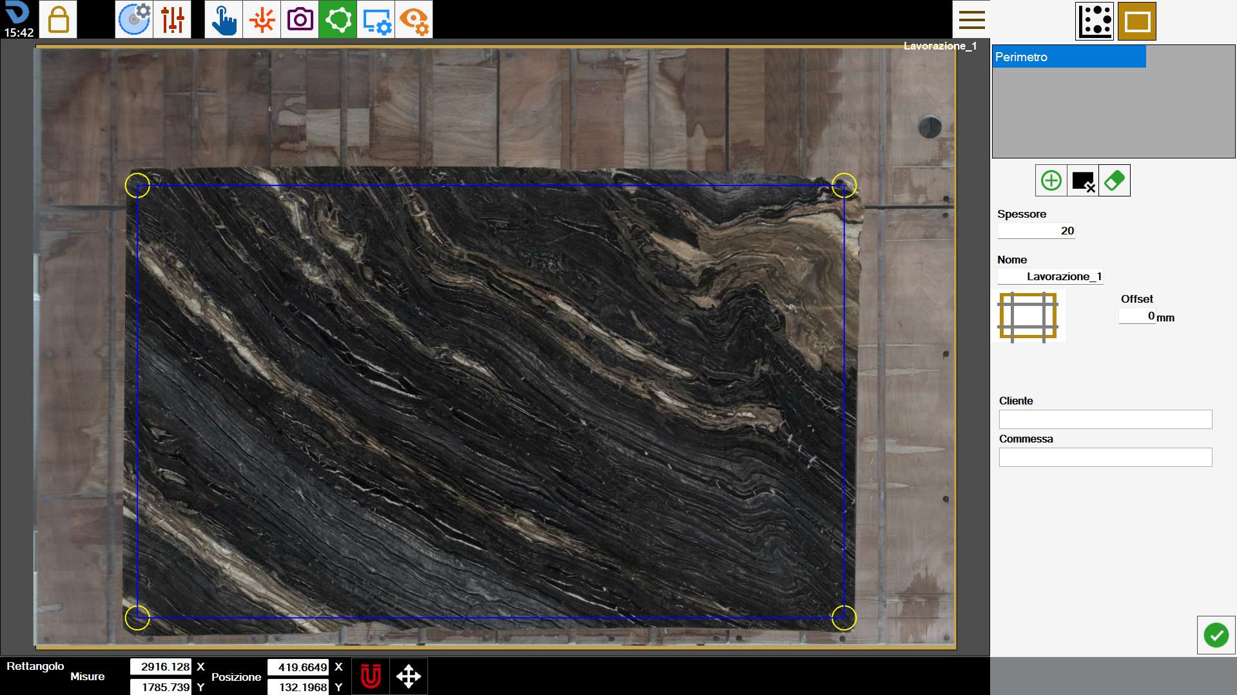Toggle the grid frame offset icon

point(1028,316)
